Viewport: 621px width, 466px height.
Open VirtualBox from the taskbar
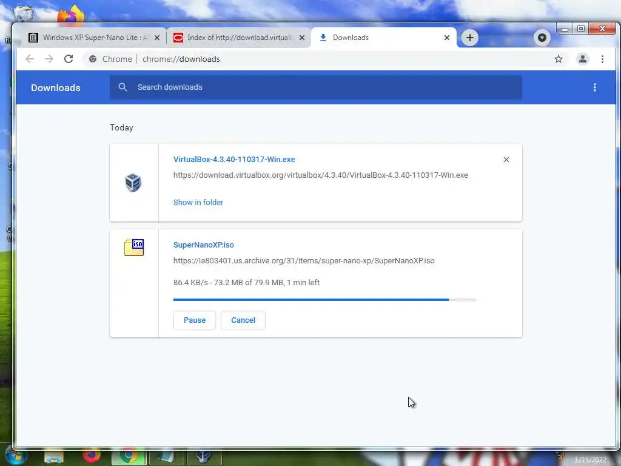tap(204, 456)
